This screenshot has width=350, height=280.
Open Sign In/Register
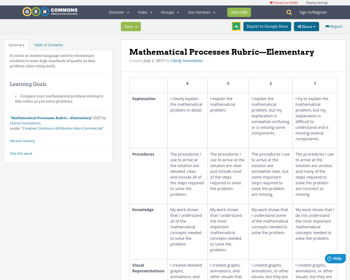(x=313, y=12)
